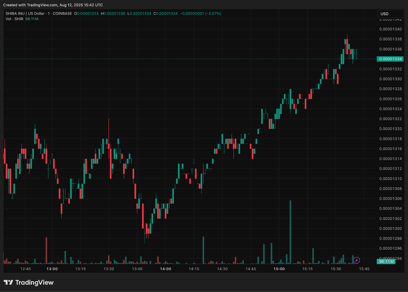Viewport: 408px width, 292px height.
Task: Click the 0.00001300 price axis label
Action: [x=390, y=228]
